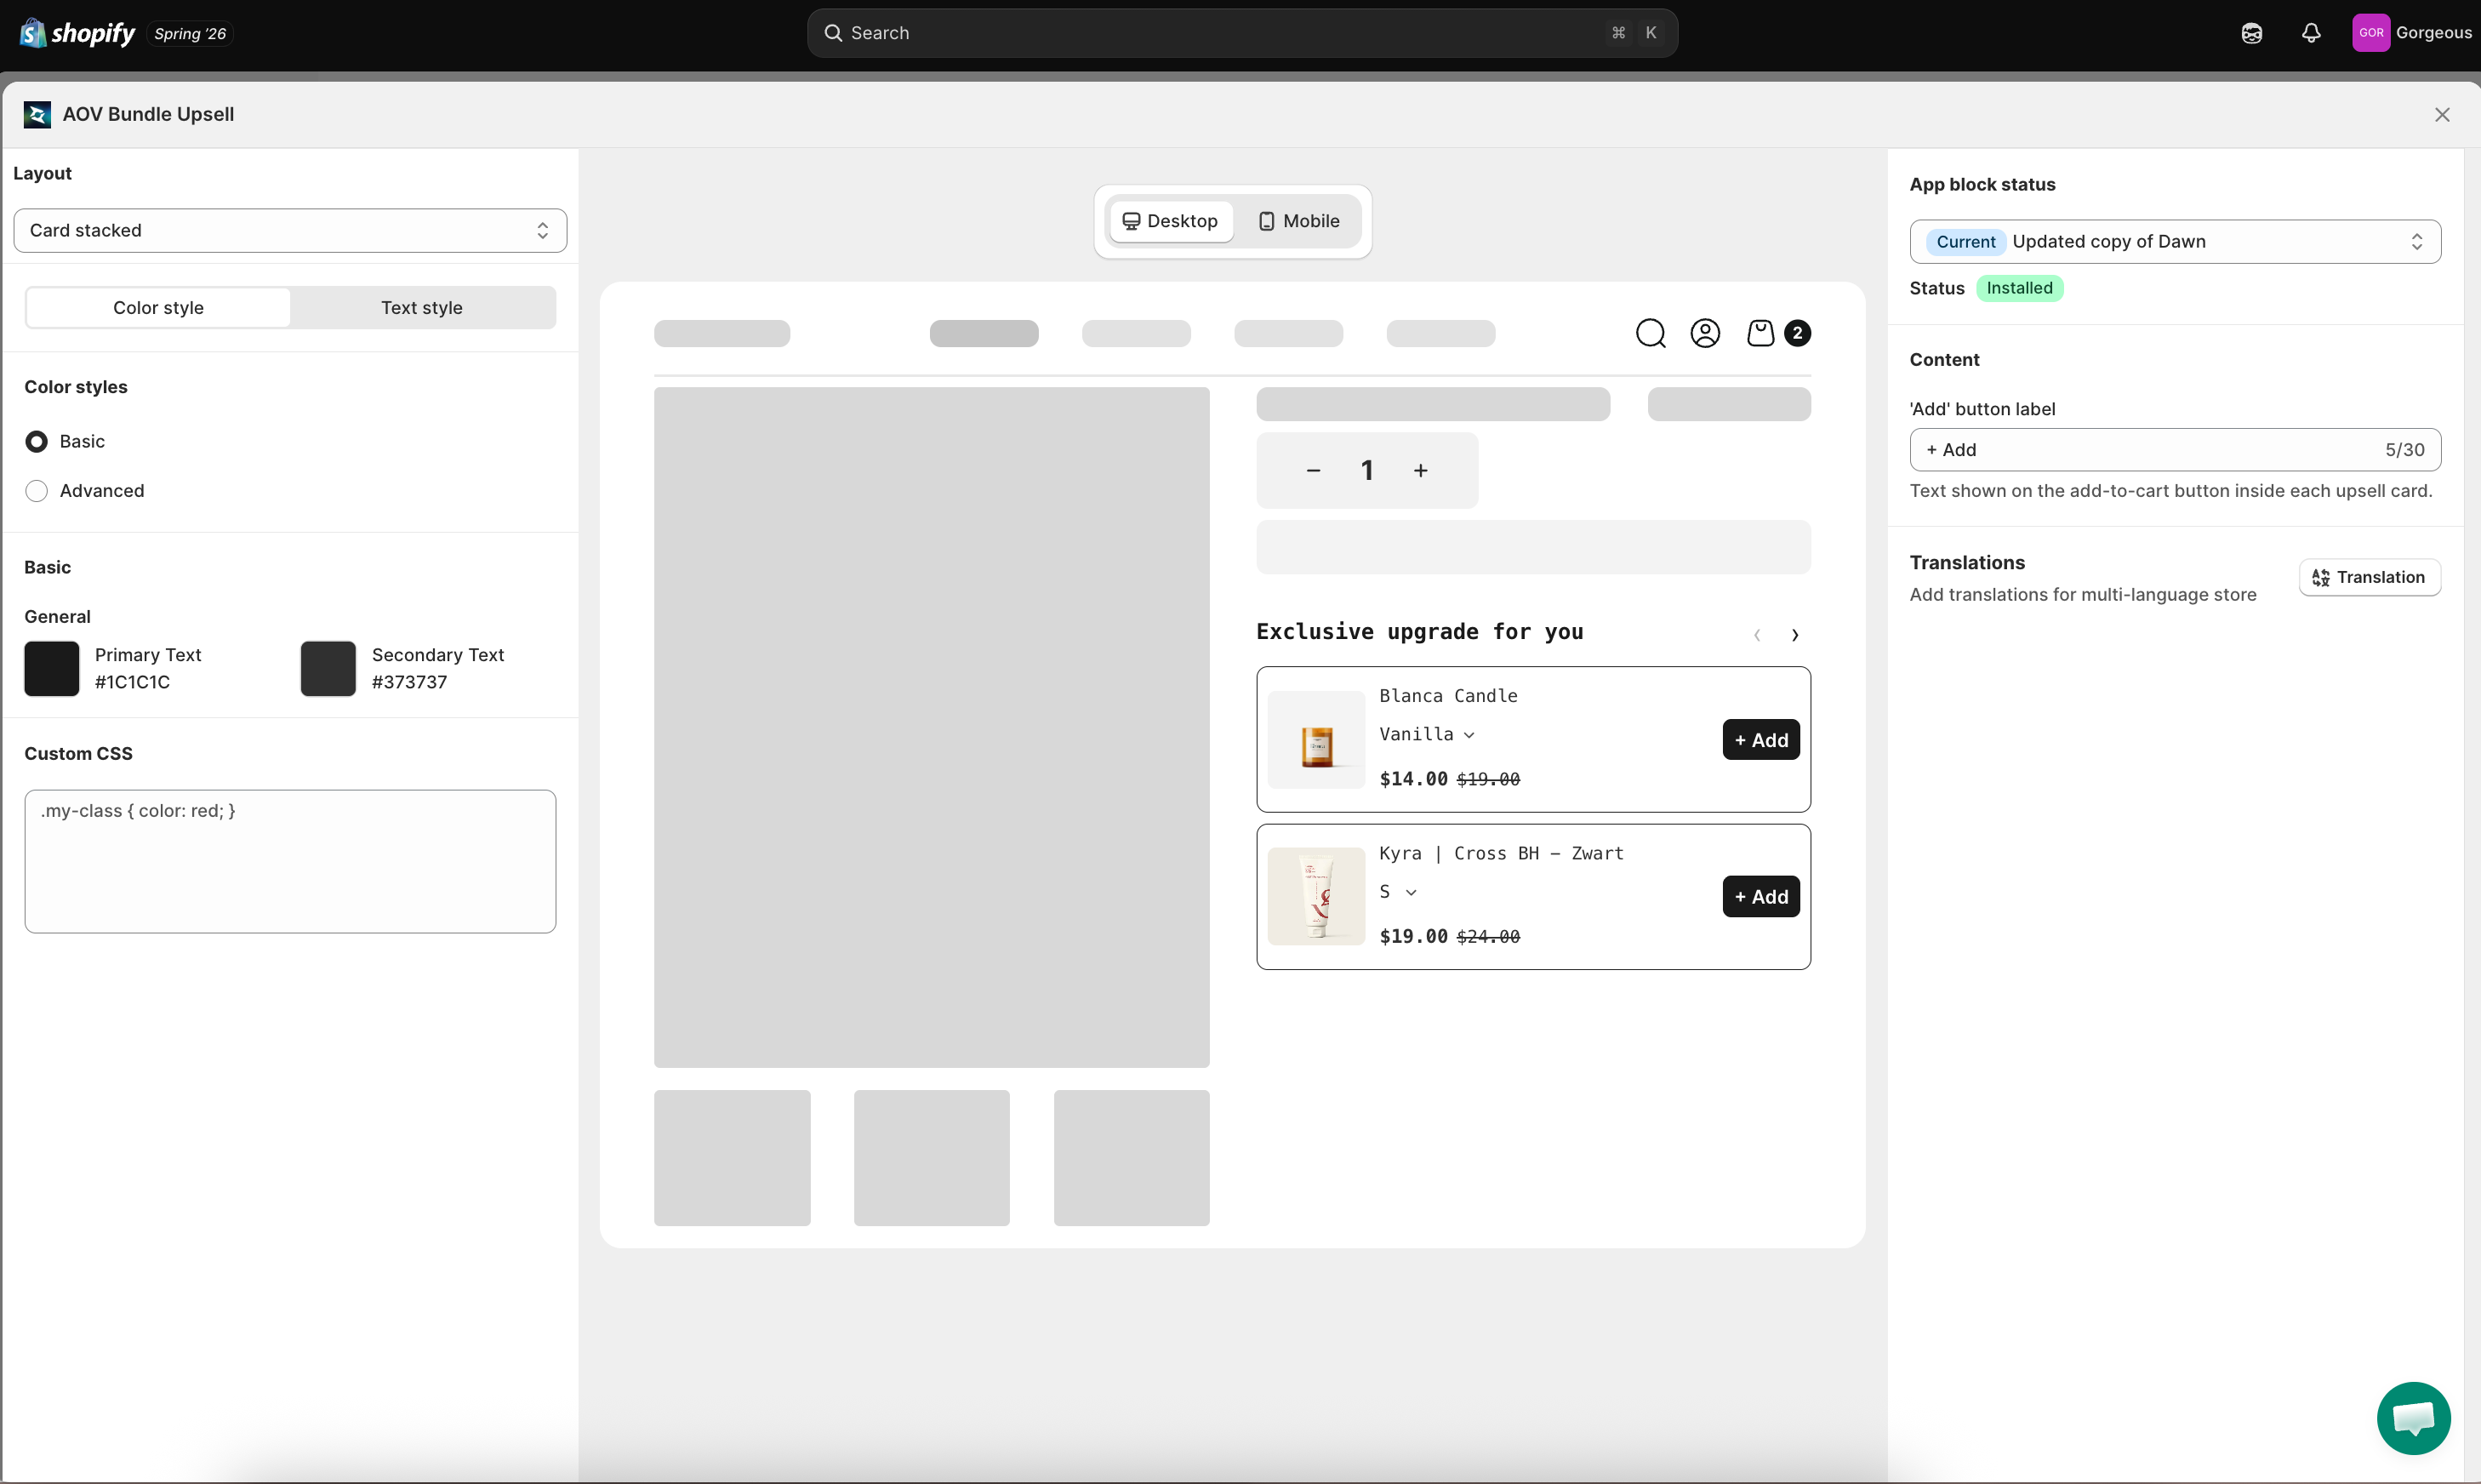Screen dimensions: 2481x1484
Task: Click the #1C1C1C hex value
Action: click(132, 683)
